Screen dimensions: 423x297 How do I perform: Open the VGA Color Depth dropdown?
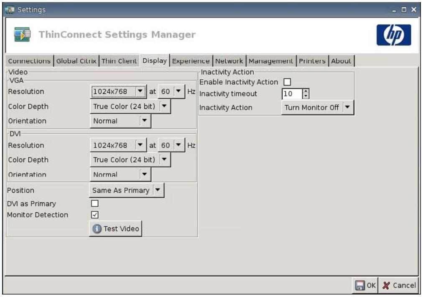pyautogui.click(x=130, y=106)
